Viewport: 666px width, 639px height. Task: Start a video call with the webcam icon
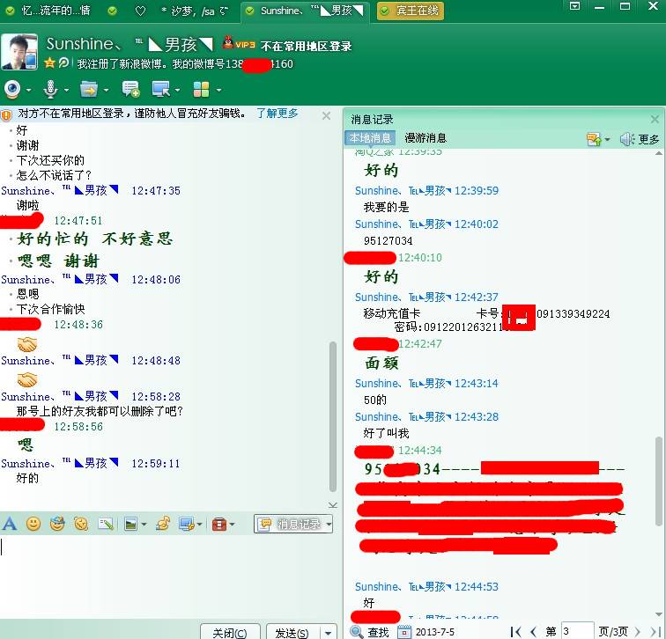tap(12, 89)
